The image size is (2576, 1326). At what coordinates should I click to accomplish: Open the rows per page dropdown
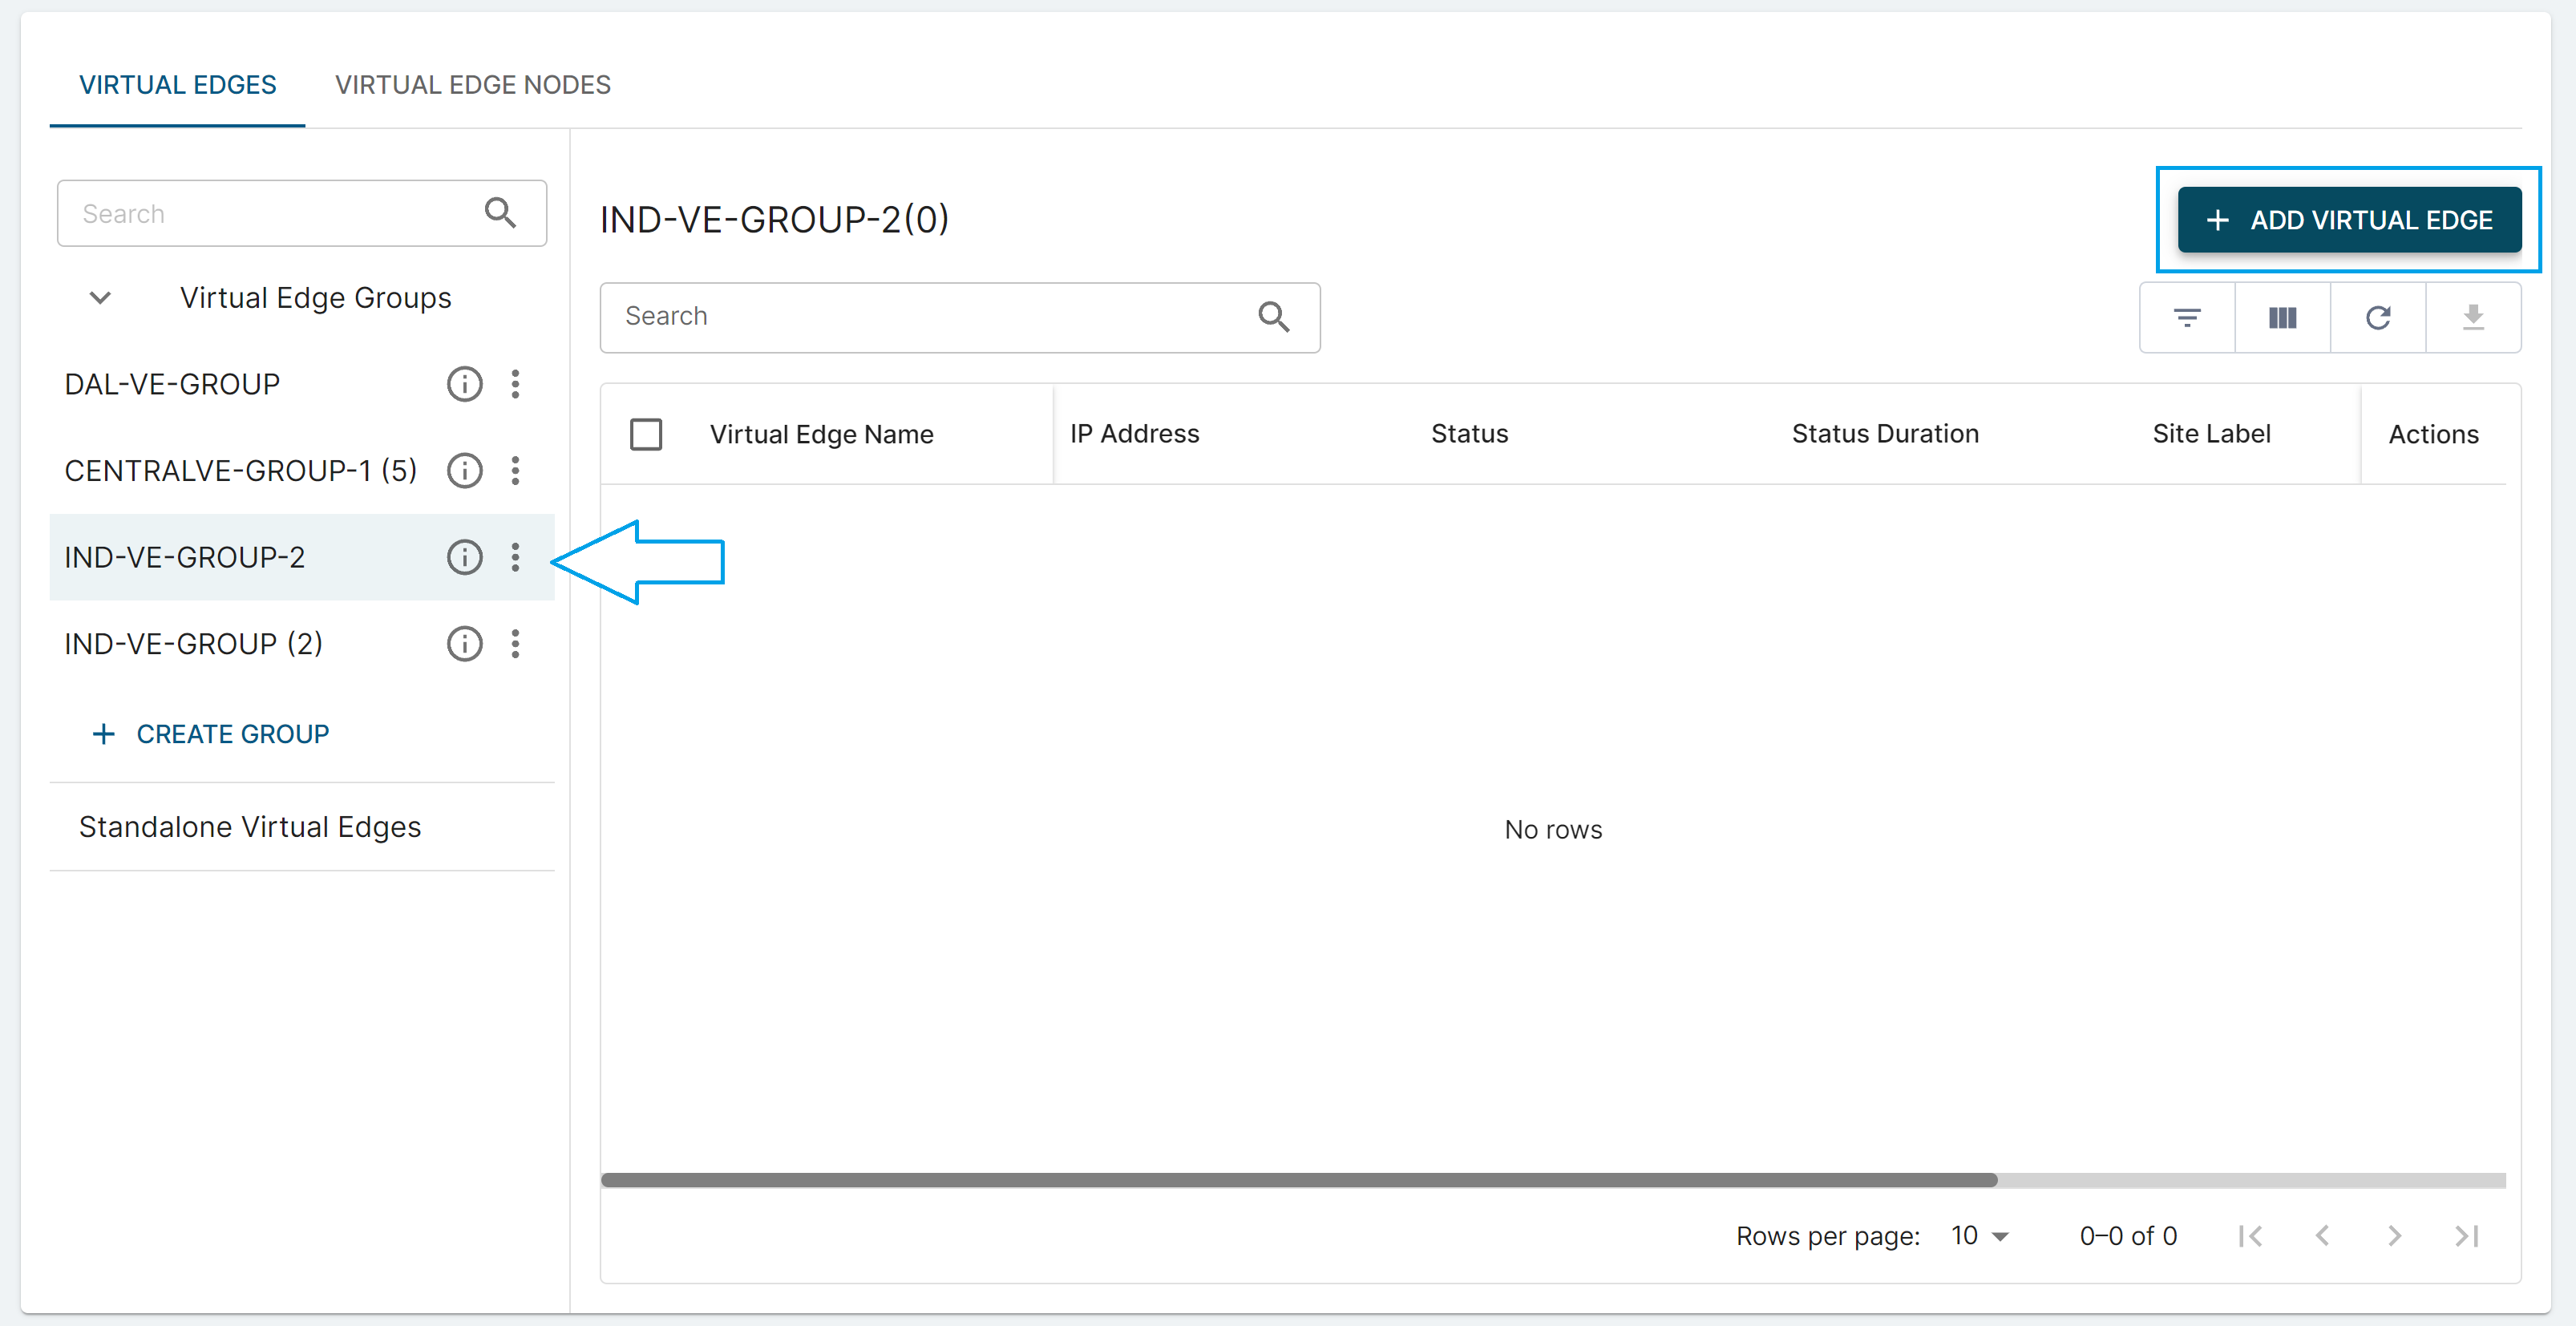(x=1980, y=1236)
